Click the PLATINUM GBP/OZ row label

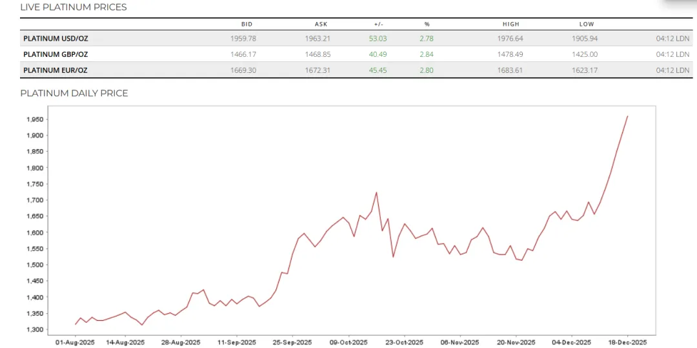point(56,54)
